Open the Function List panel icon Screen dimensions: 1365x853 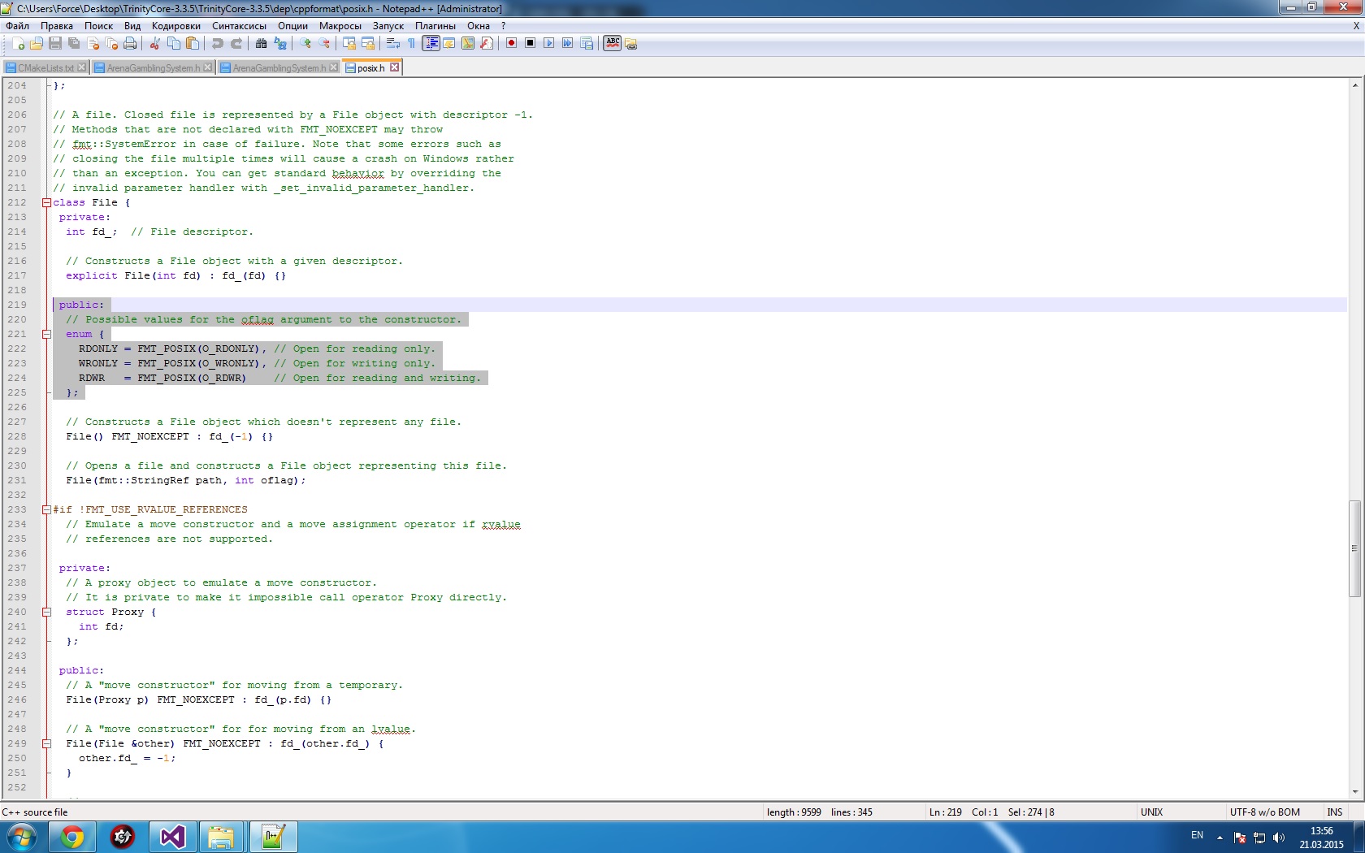point(486,44)
